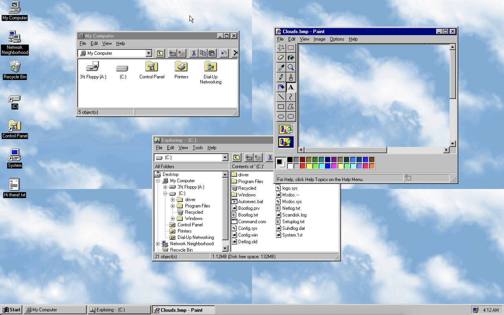Open the drive dropdown in Exploring window
Image resolution: width=504 pixels, height=315 pixels.
pos(225,157)
